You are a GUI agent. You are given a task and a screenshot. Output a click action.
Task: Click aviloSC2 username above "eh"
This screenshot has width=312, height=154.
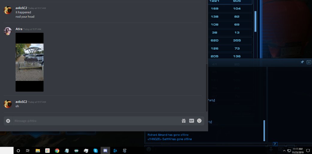[x=21, y=102]
